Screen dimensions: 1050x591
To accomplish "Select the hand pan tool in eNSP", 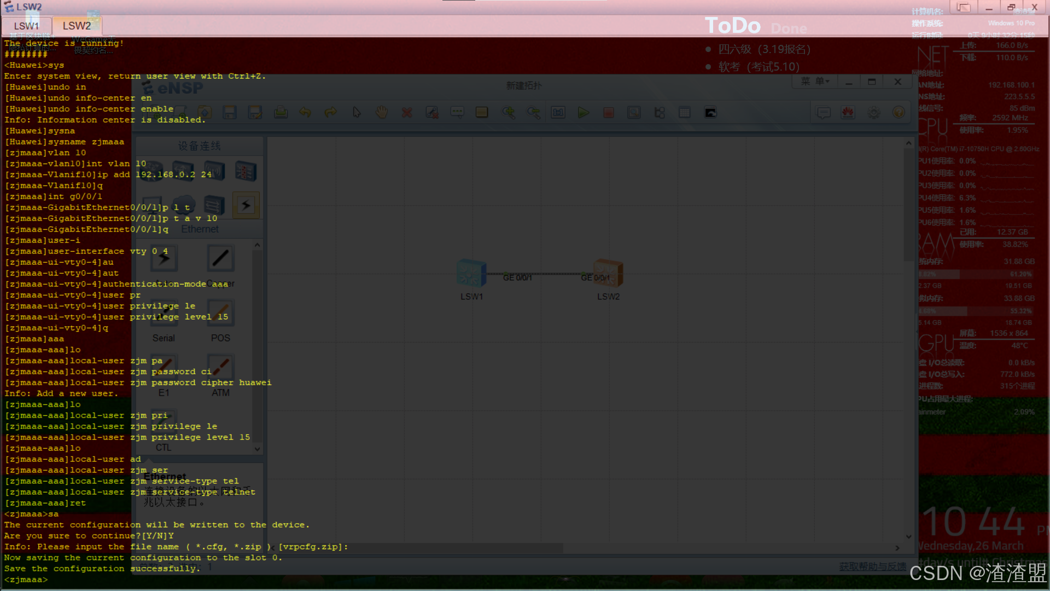I will [382, 113].
